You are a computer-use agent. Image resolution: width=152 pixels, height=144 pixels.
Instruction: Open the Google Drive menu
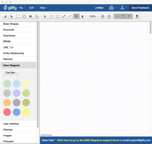(112, 8)
